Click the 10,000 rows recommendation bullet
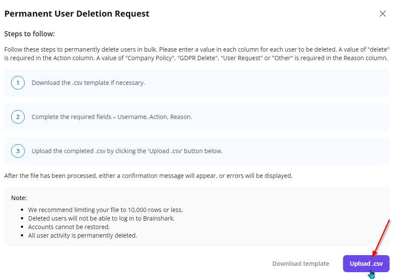 tap(105, 210)
